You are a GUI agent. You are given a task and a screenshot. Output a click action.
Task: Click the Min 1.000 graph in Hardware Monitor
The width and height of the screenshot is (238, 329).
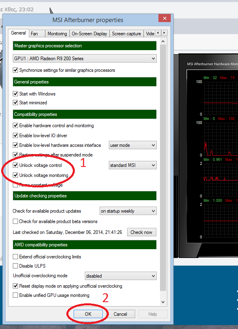(x=221, y=221)
